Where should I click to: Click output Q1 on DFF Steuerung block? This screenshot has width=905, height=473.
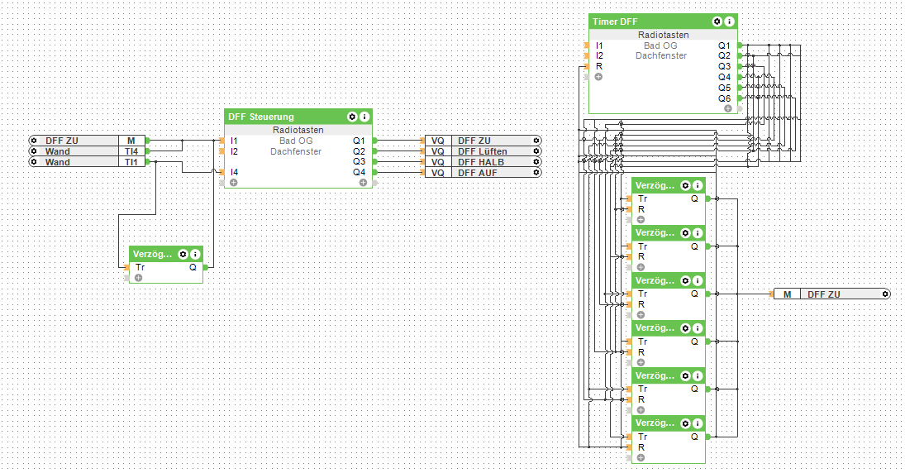pyautogui.click(x=359, y=141)
